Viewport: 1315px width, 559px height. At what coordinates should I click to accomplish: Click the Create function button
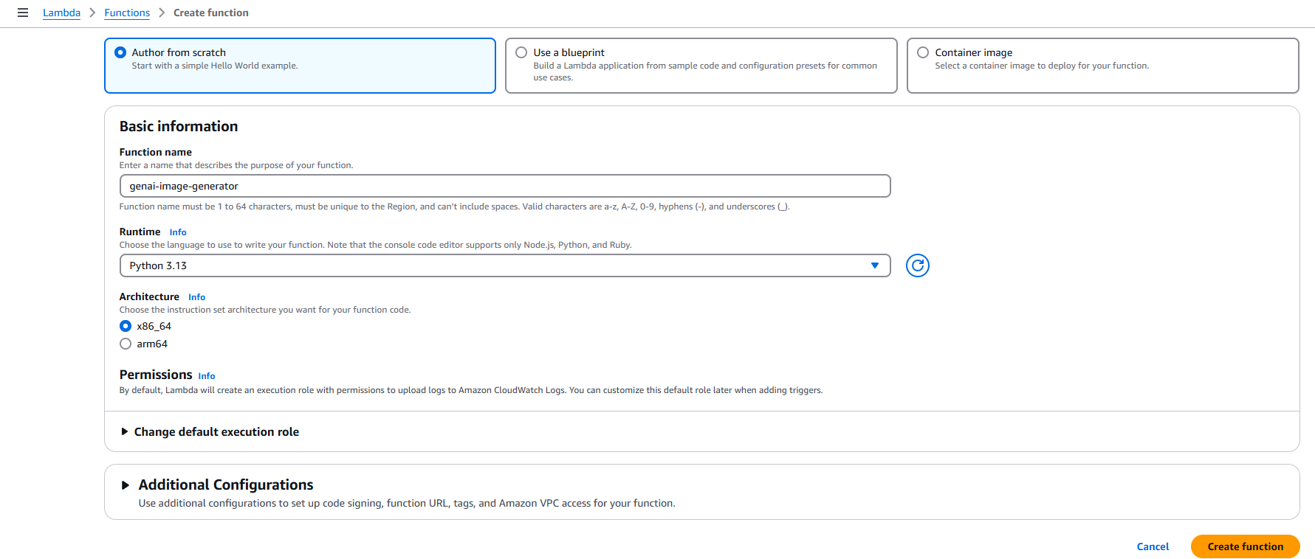[x=1245, y=546]
